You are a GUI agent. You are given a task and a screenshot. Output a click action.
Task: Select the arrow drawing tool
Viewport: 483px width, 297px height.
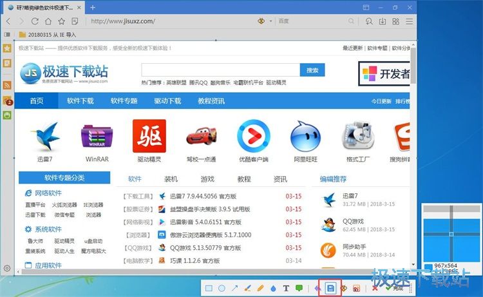[234, 289]
